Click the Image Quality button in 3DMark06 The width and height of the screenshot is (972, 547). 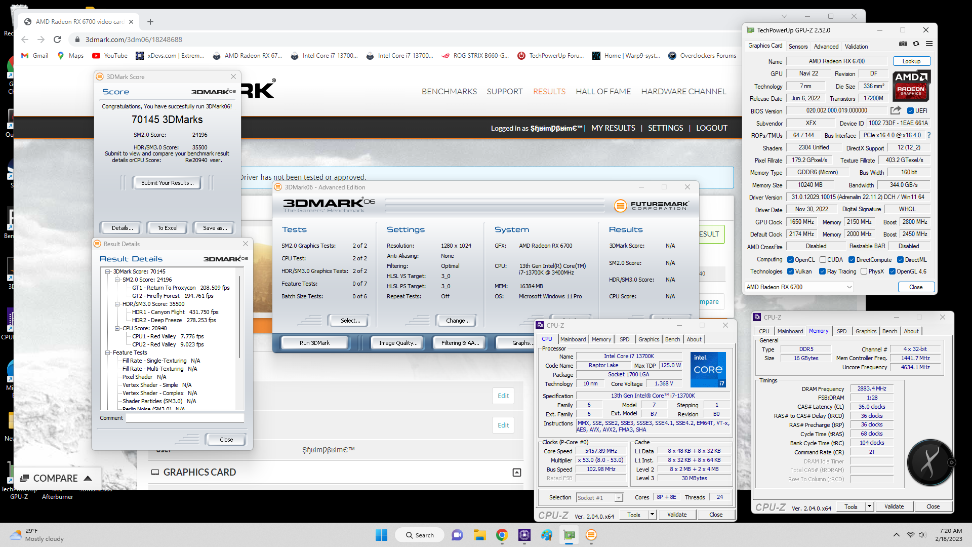[398, 343]
